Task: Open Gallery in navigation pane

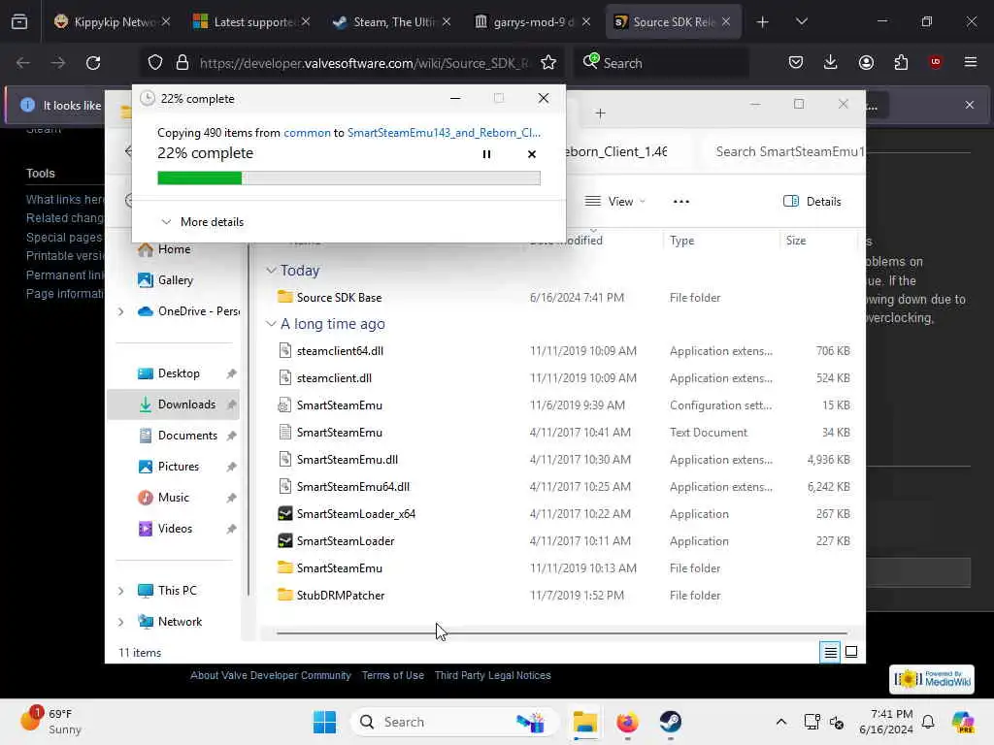Action: point(175,280)
